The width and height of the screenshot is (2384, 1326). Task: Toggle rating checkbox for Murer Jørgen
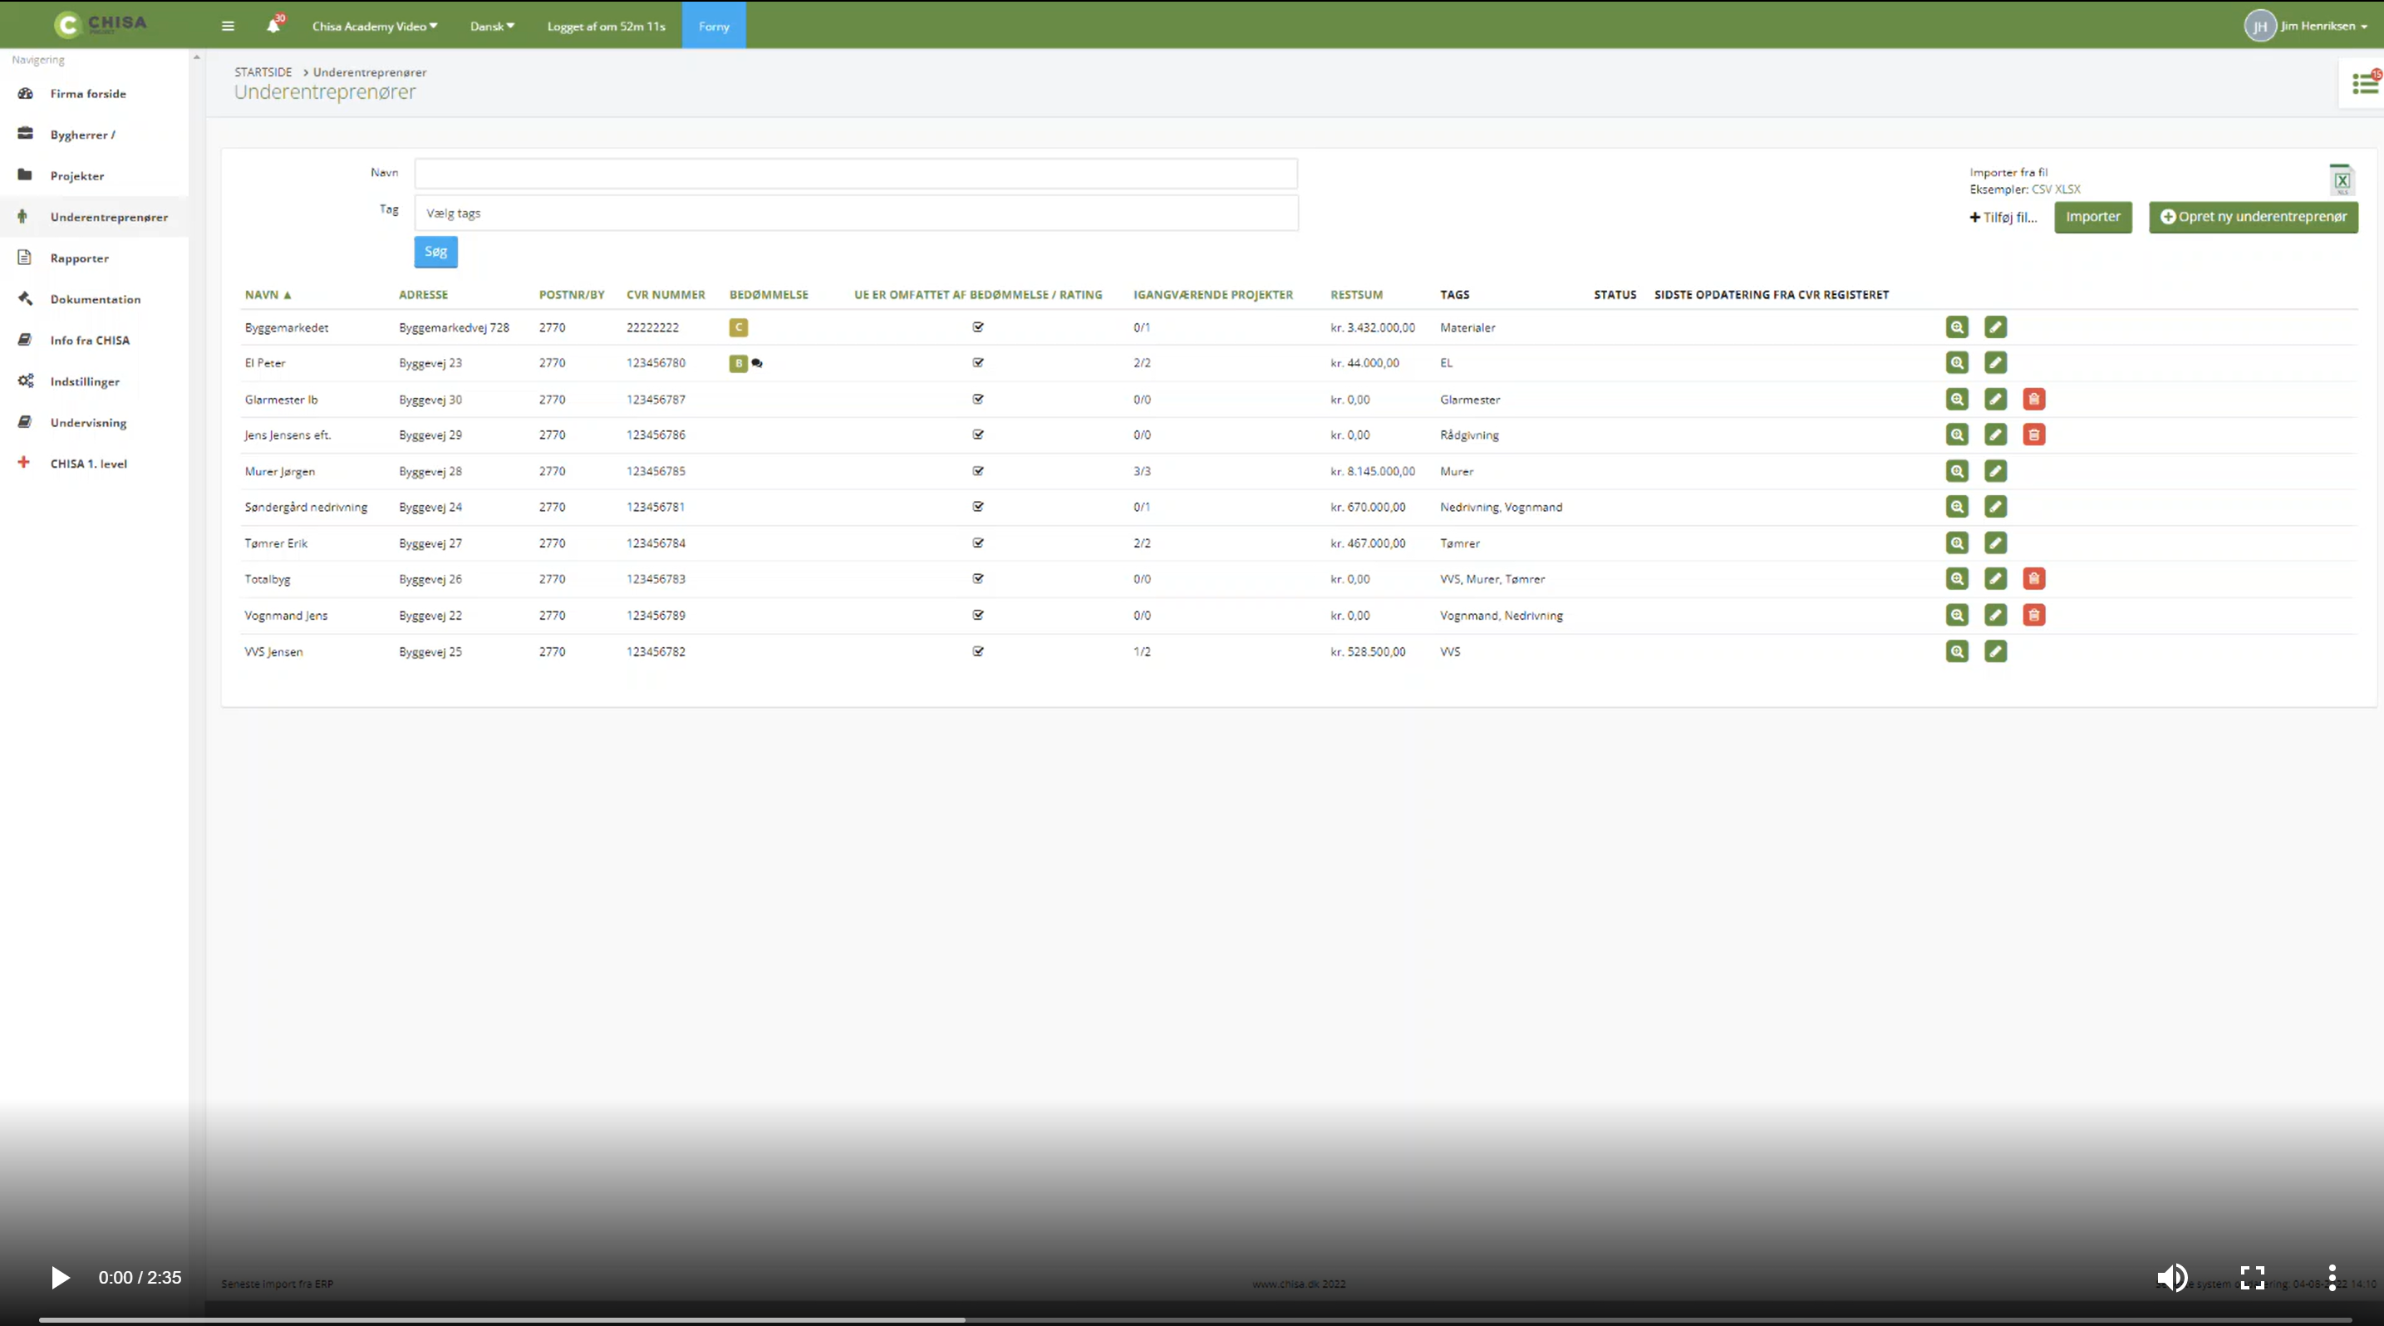pos(978,471)
